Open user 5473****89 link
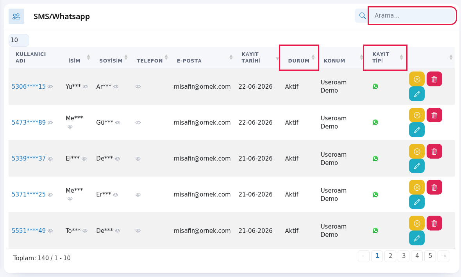This screenshot has height=277, width=461. point(29,122)
